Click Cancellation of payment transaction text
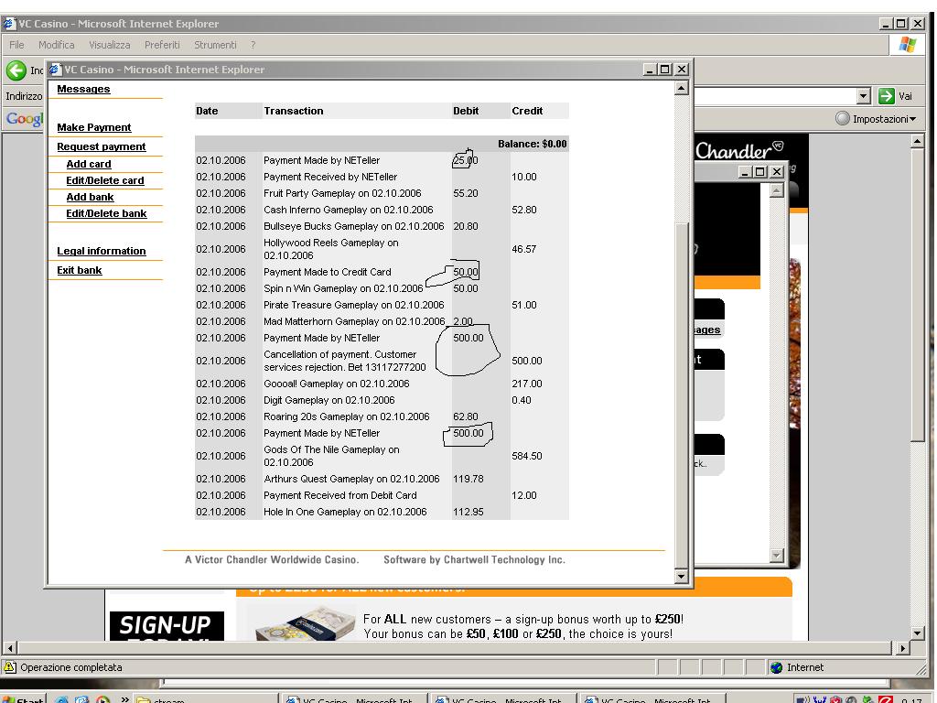Viewport: 937px width, 703px height. [x=345, y=361]
